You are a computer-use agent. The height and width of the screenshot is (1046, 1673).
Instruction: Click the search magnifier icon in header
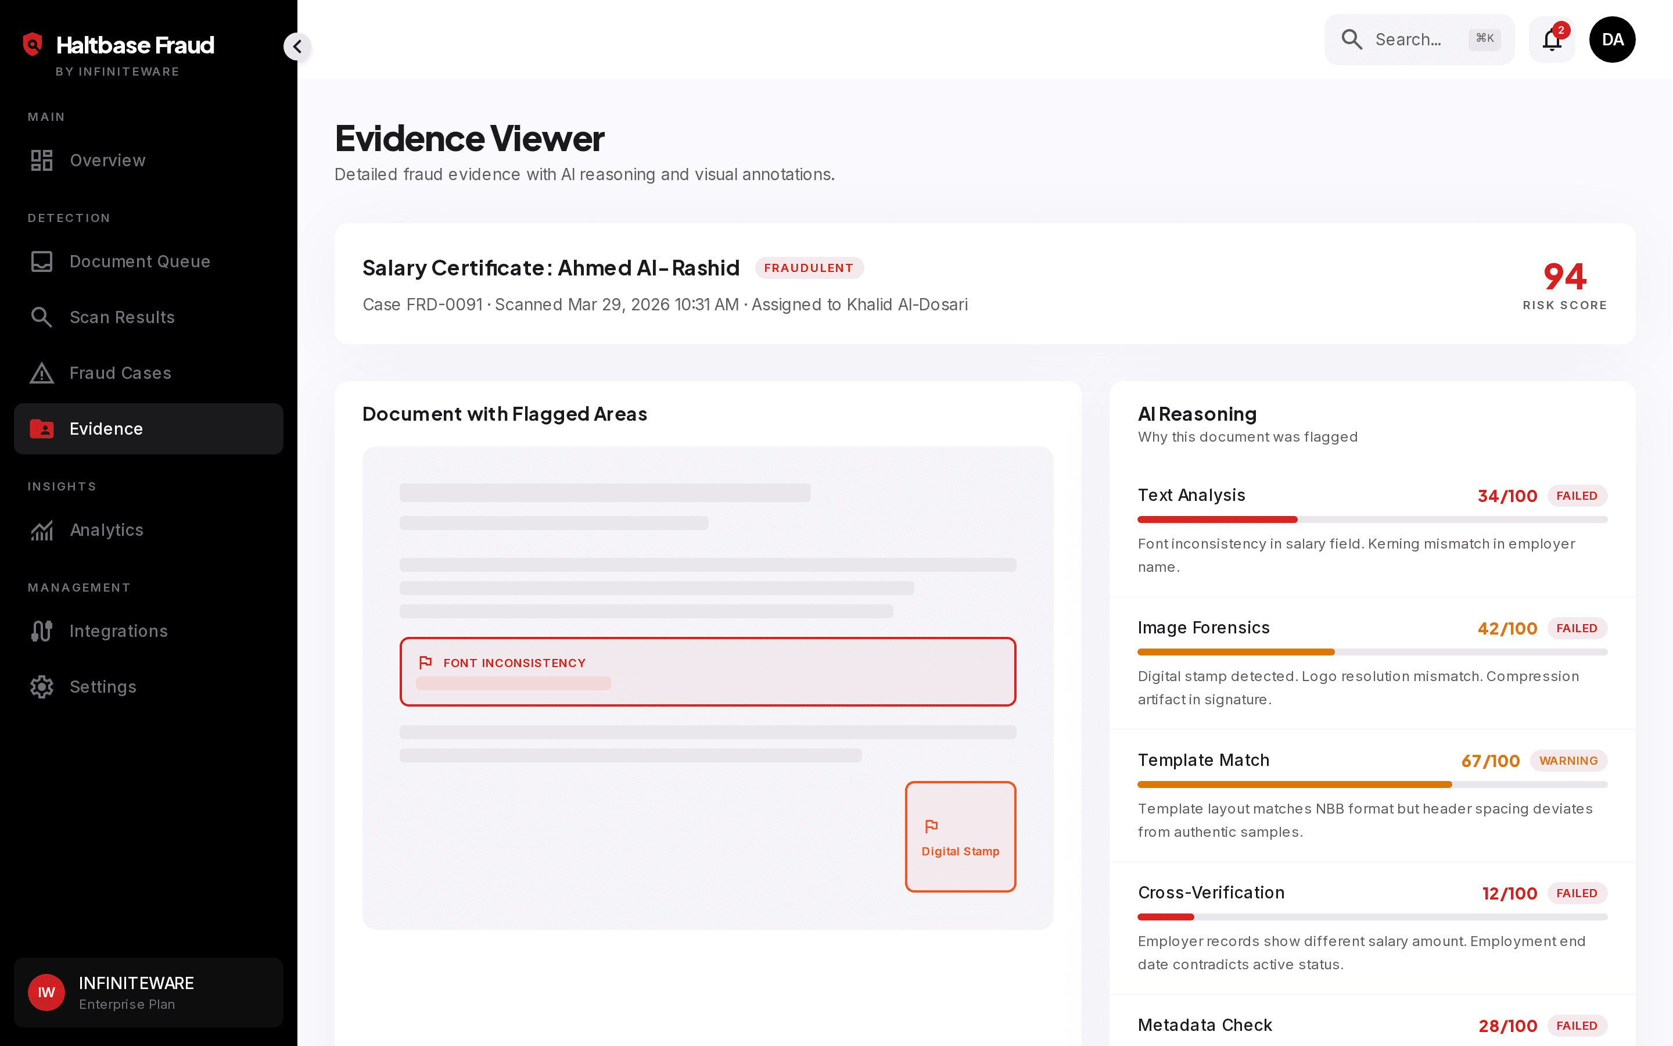pyautogui.click(x=1352, y=40)
